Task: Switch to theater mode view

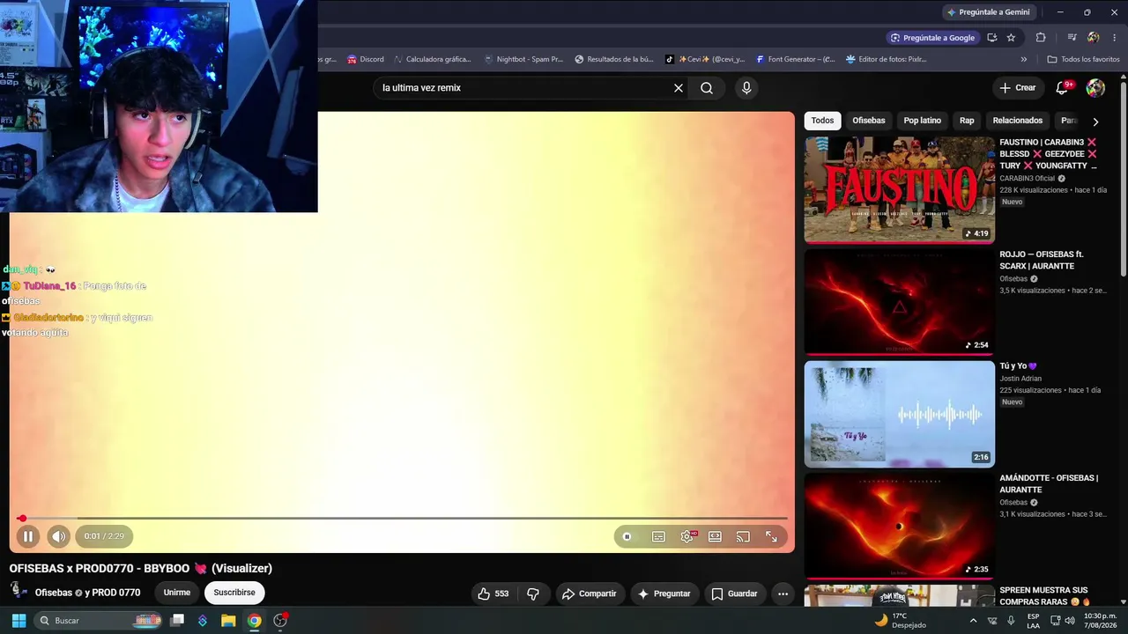Action: click(715, 536)
